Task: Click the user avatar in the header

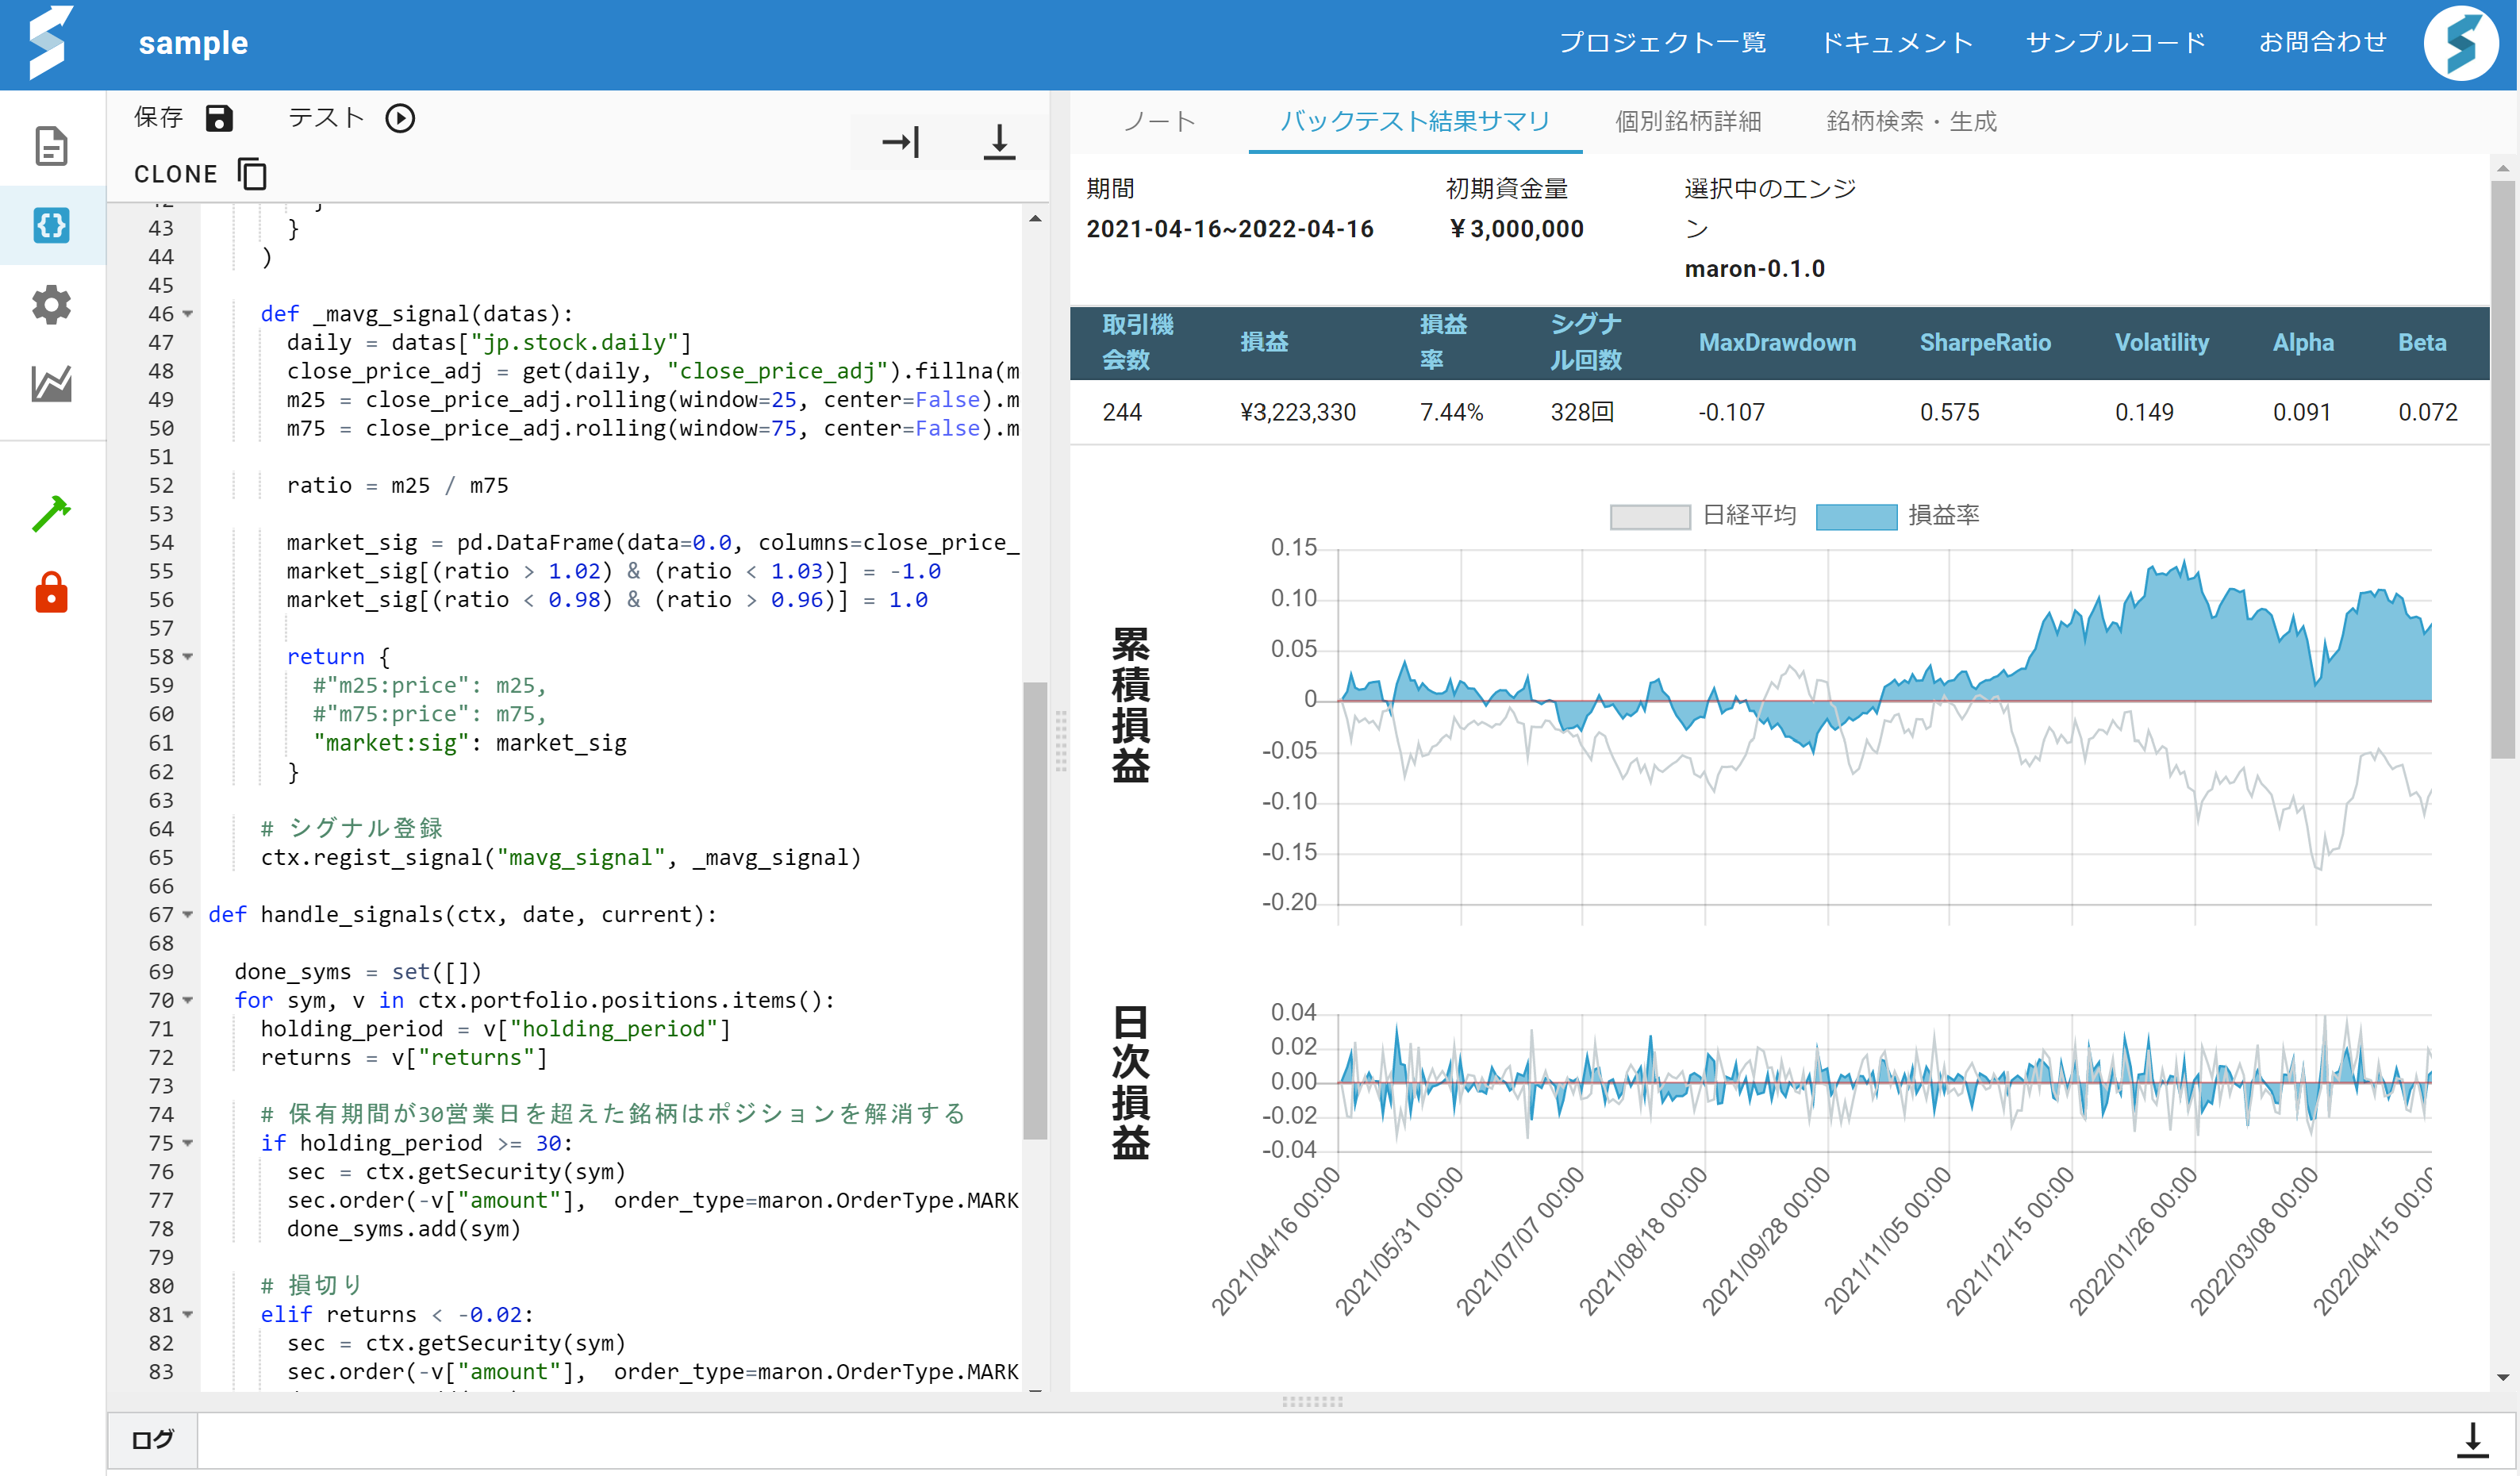Action: pyautogui.click(x=2460, y=43)
